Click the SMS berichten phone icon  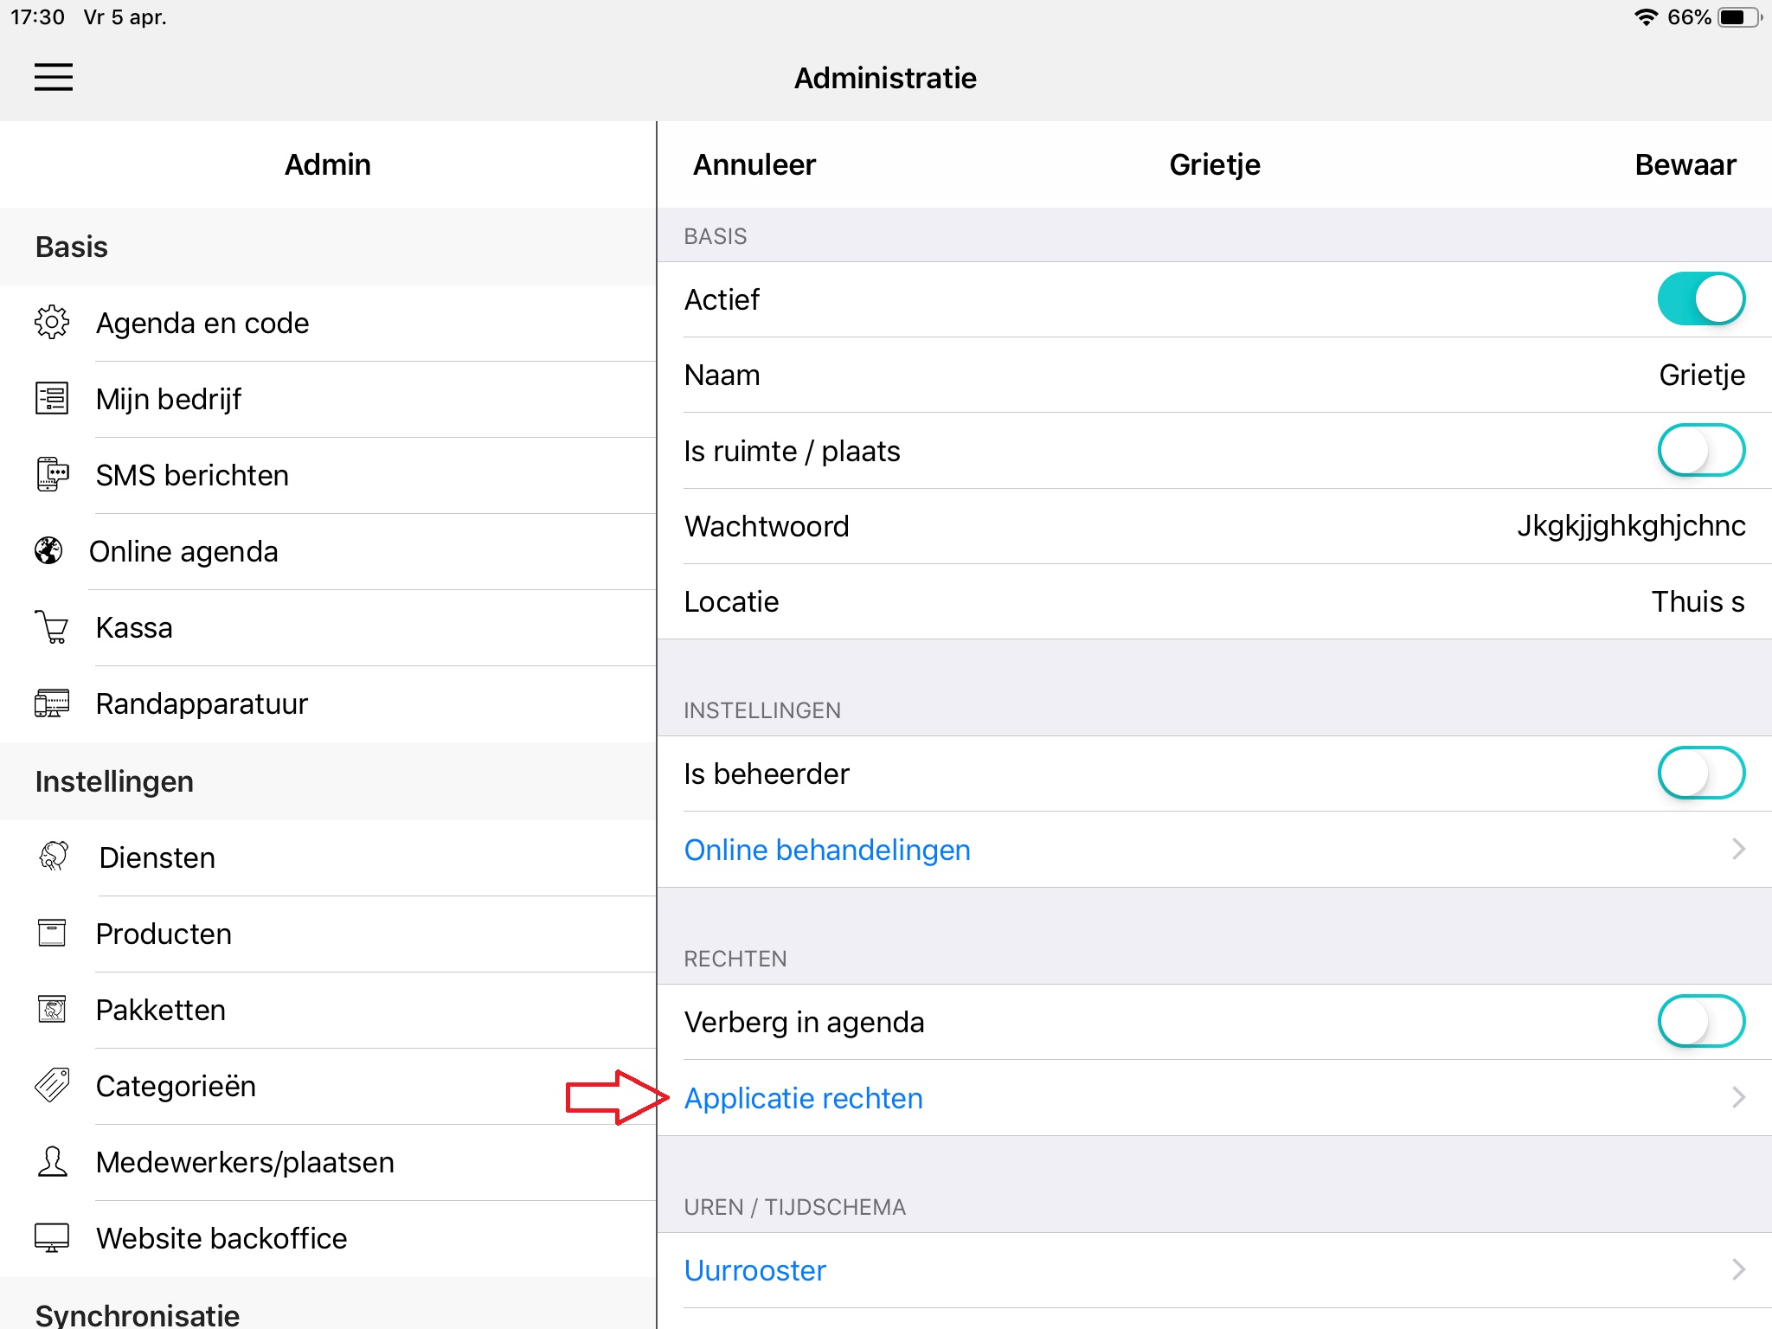click(52, 475)
